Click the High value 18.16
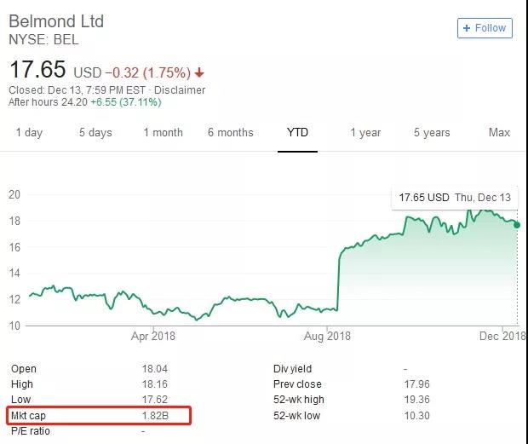The width and height of the screenshot is (528, 444). pos(154,384)
